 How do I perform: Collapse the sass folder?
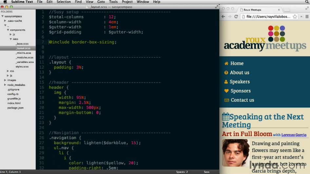pos(11,39)
